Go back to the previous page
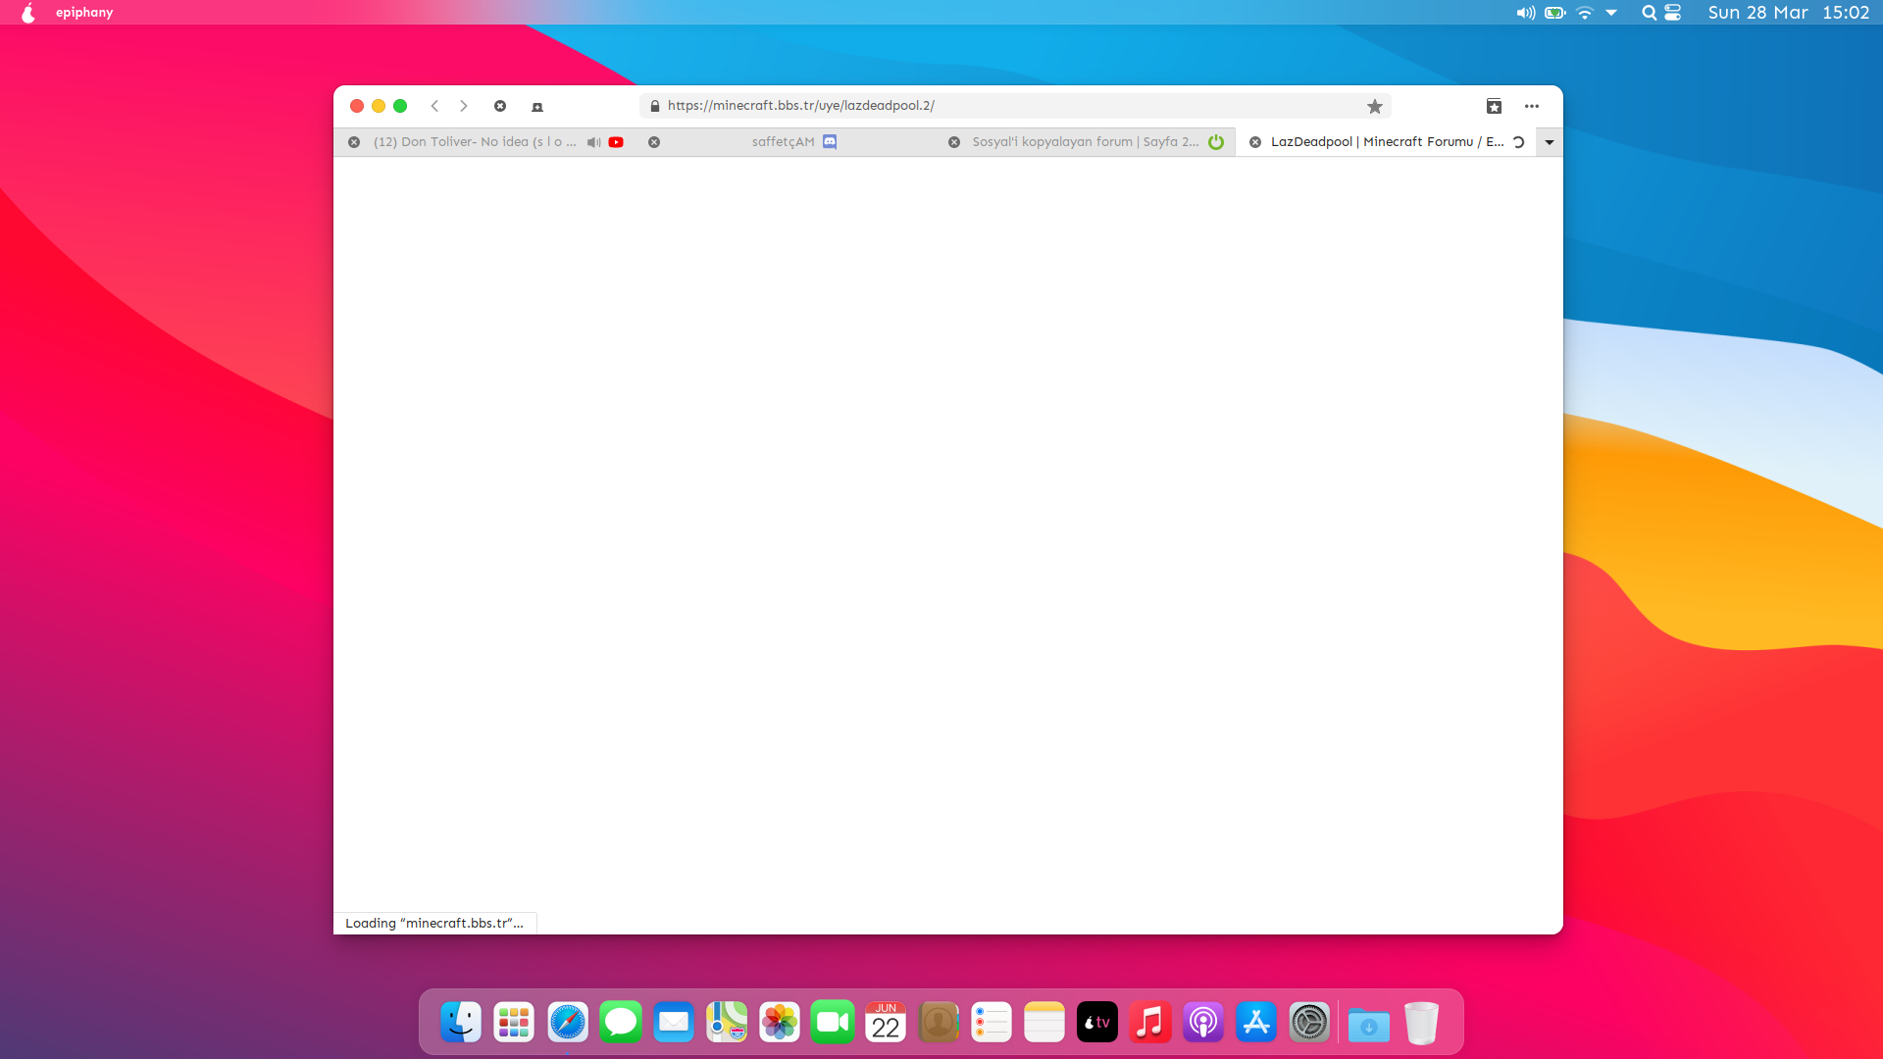 pyautogui.click(x=434, y=106)
